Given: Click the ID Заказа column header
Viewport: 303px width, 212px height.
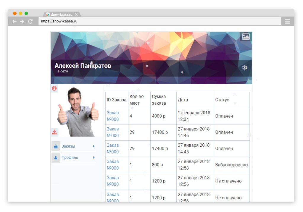Looking at the screenshot, I should [117, 100].
